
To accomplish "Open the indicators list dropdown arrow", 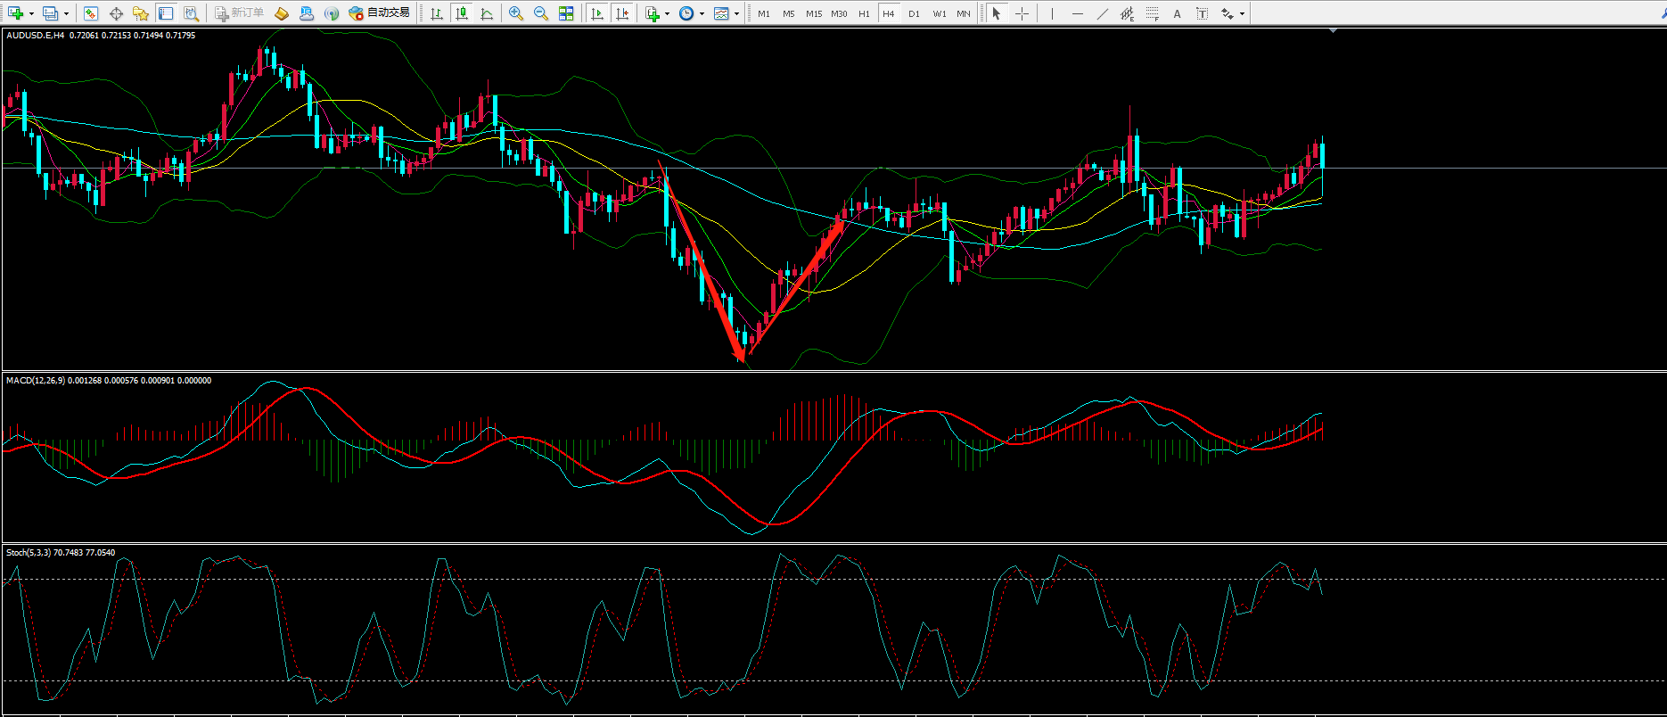I will click(x=667, y=13).
